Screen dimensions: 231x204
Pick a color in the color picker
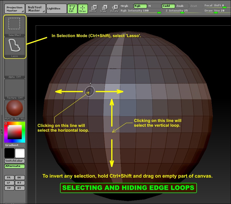coord(15,132)
